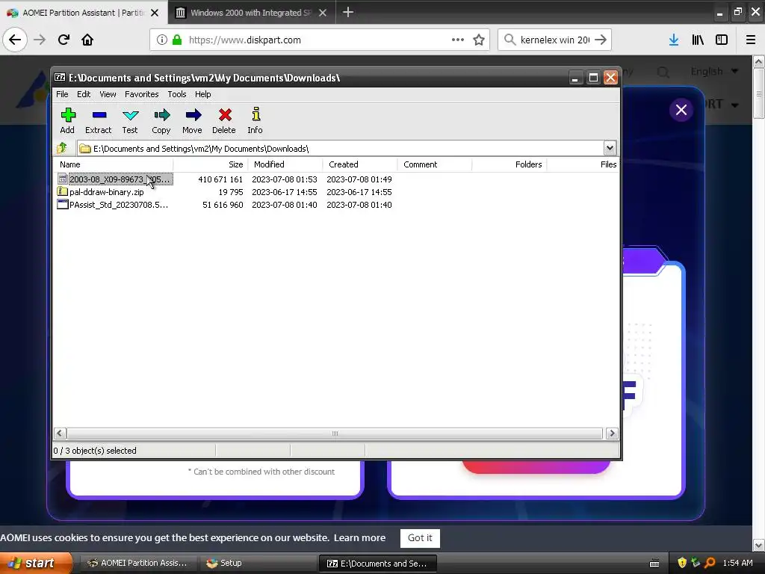
Task: Close the AOMEI Partition Assistant tab
Action: 155,13
